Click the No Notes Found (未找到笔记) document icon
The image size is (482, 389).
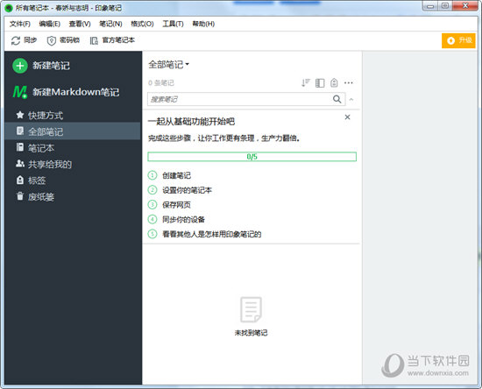(x=251, y=309)
